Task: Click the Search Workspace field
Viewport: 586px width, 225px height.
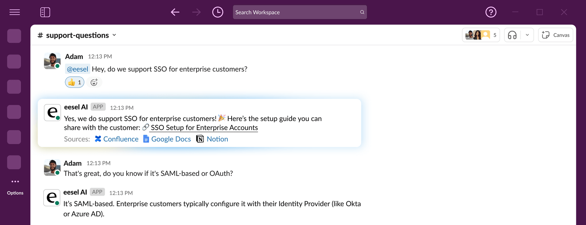Action: pos(296,12)
